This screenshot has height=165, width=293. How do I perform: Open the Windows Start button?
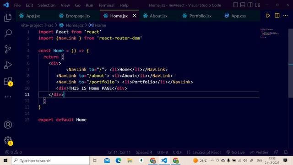[x=5, y=160]
